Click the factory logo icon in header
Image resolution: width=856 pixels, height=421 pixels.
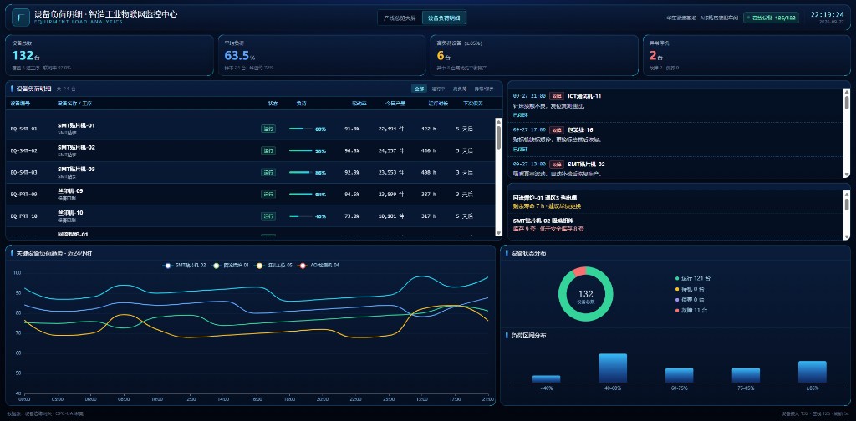coord(20,18)
